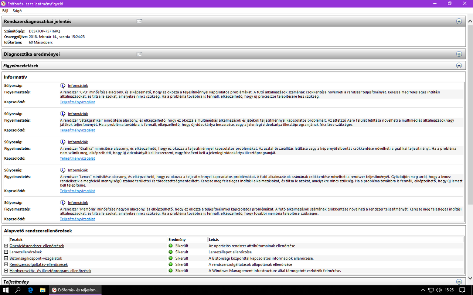Open the Operációsrendszer-ellenőrzések test link

point(37,246)
